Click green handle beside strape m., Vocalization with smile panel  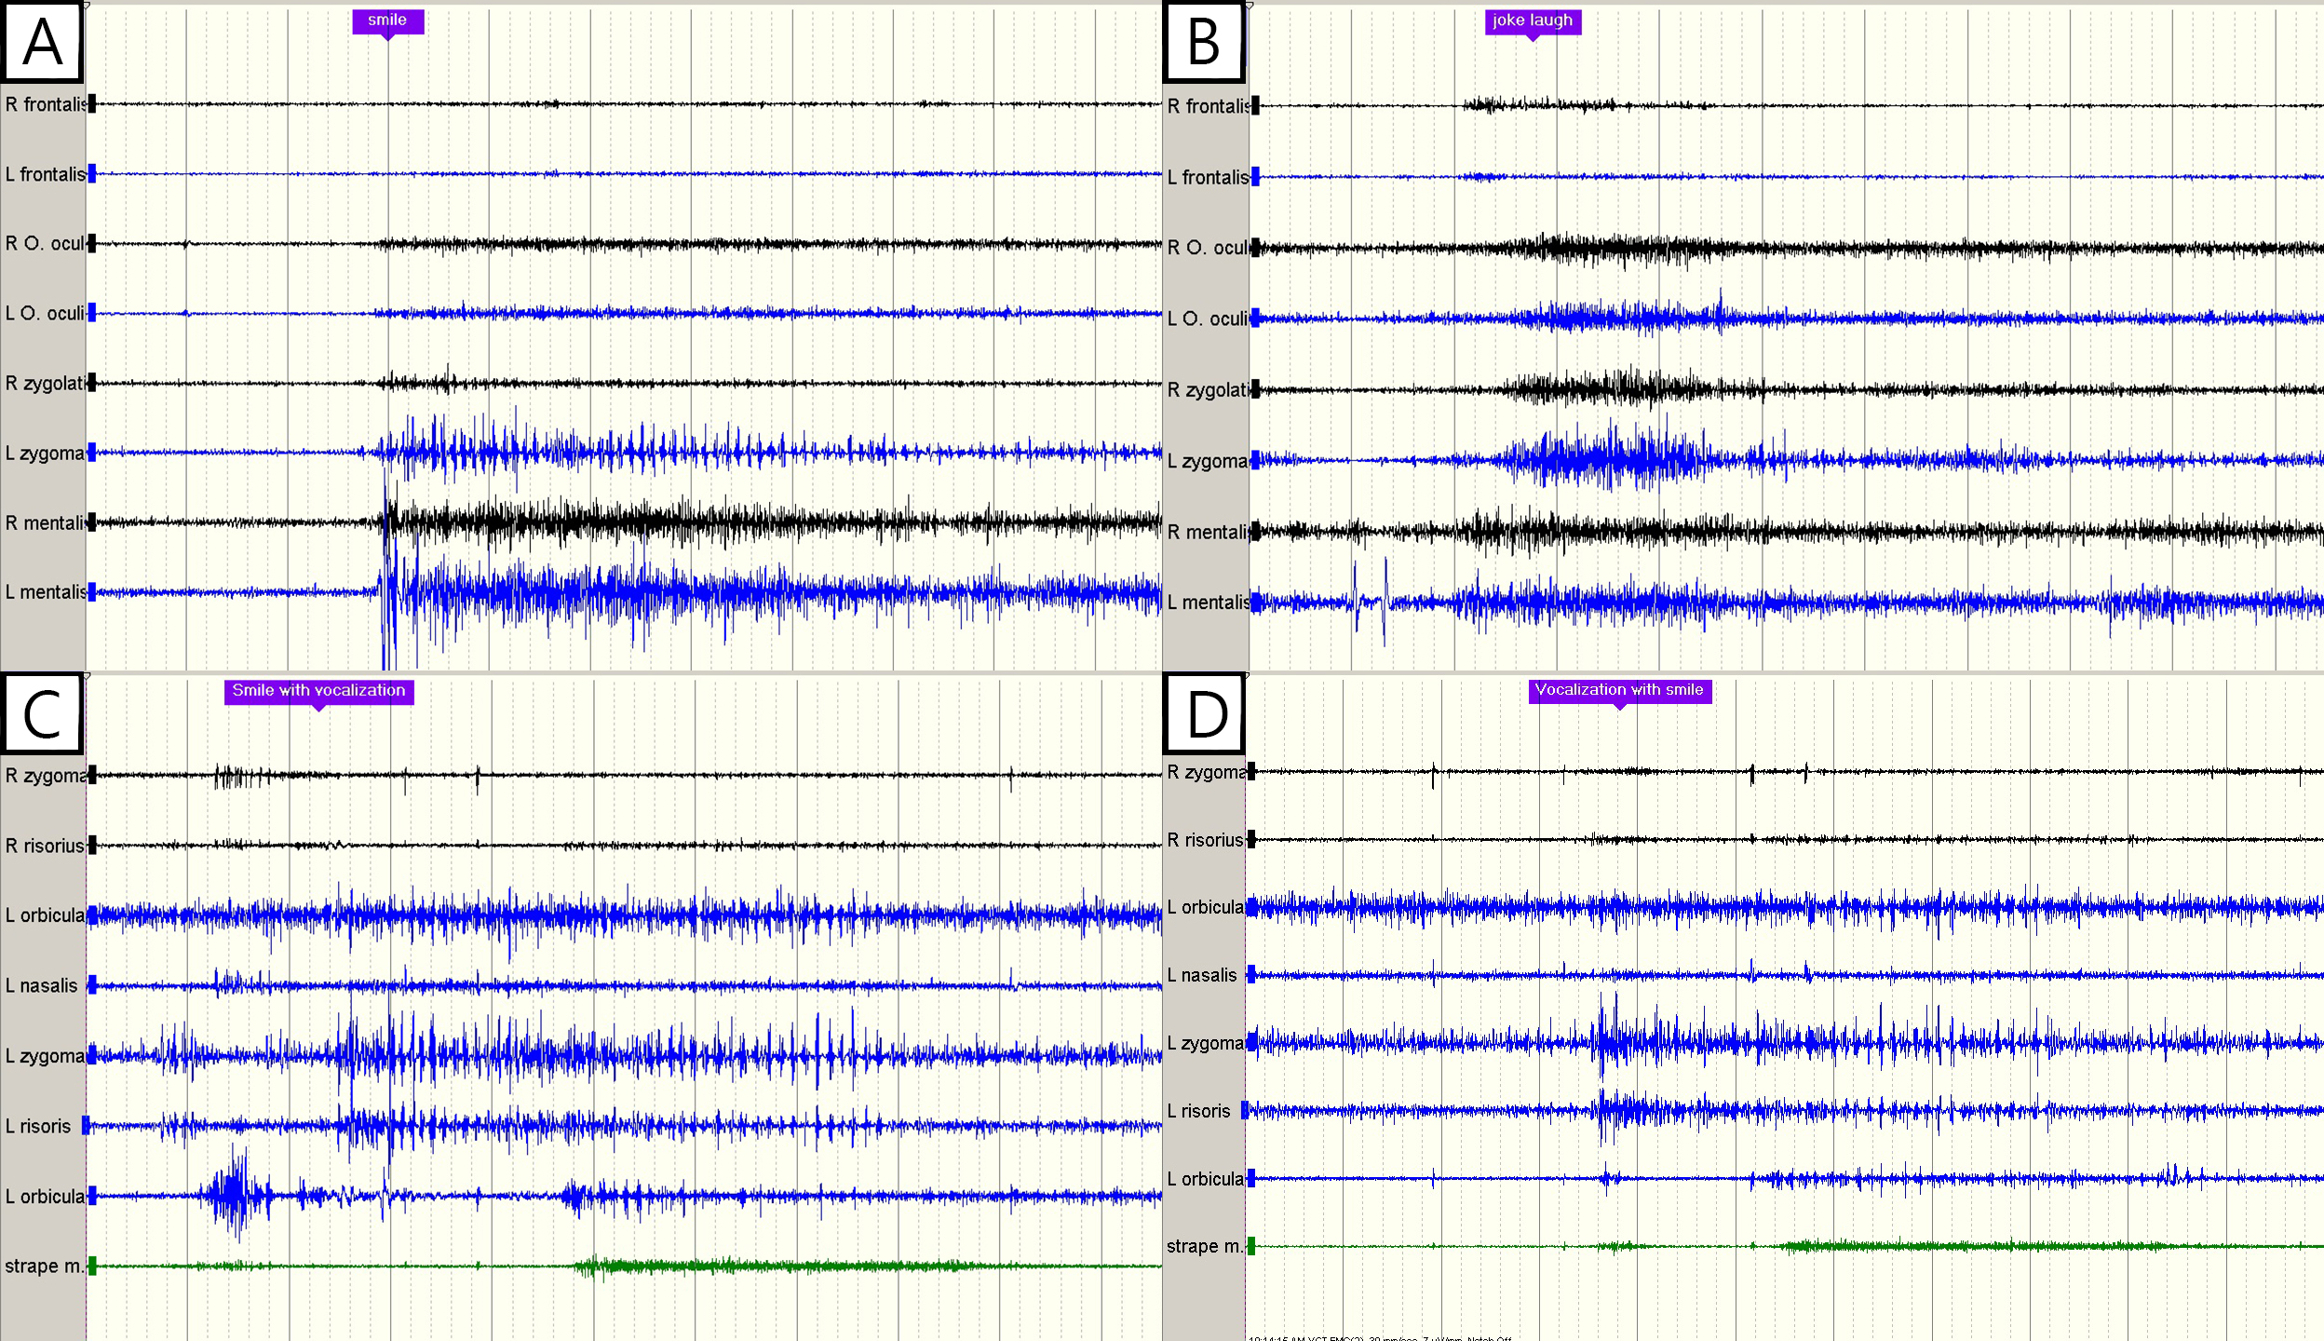(x=1251, y=1247)
